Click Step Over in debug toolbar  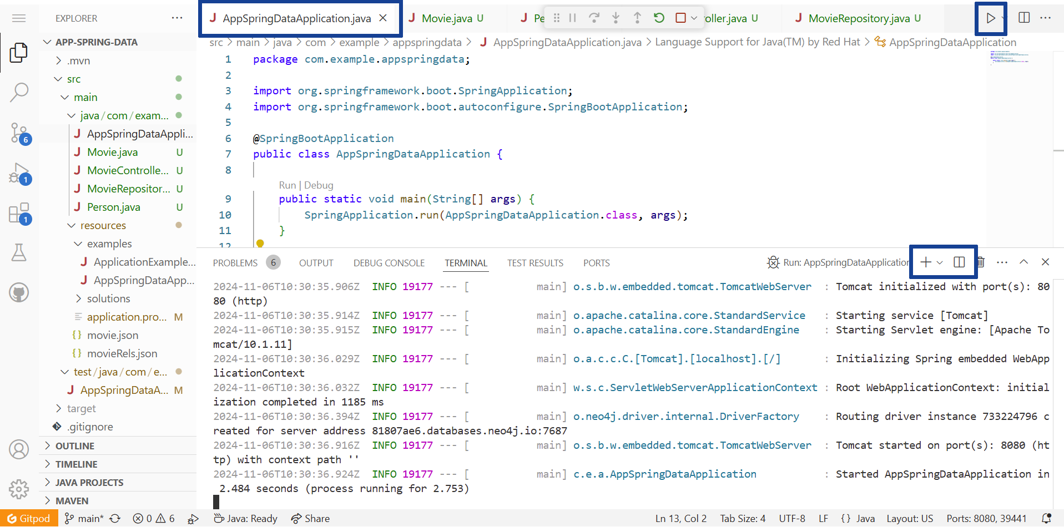(594, 18)
